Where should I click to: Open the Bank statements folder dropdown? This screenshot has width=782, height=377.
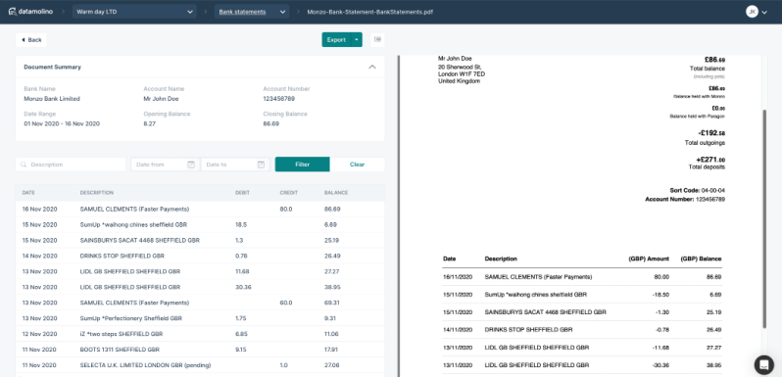251,12
